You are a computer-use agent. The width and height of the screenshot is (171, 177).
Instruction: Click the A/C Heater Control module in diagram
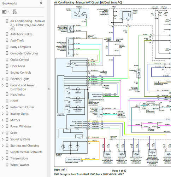72,106
